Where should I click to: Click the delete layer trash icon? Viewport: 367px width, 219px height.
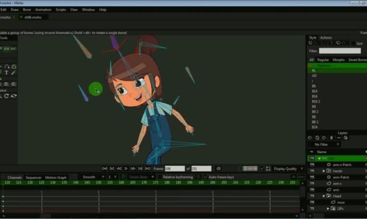331,138
